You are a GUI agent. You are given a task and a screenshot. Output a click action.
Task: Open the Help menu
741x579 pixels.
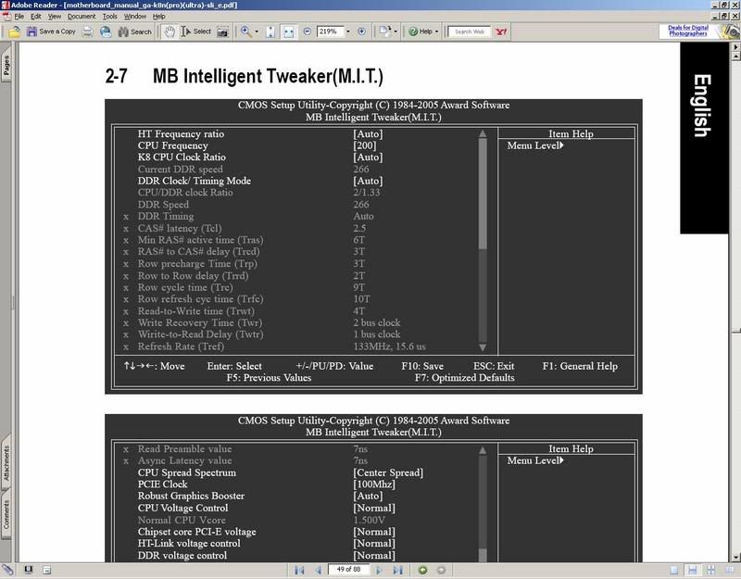tap(158, 16)
